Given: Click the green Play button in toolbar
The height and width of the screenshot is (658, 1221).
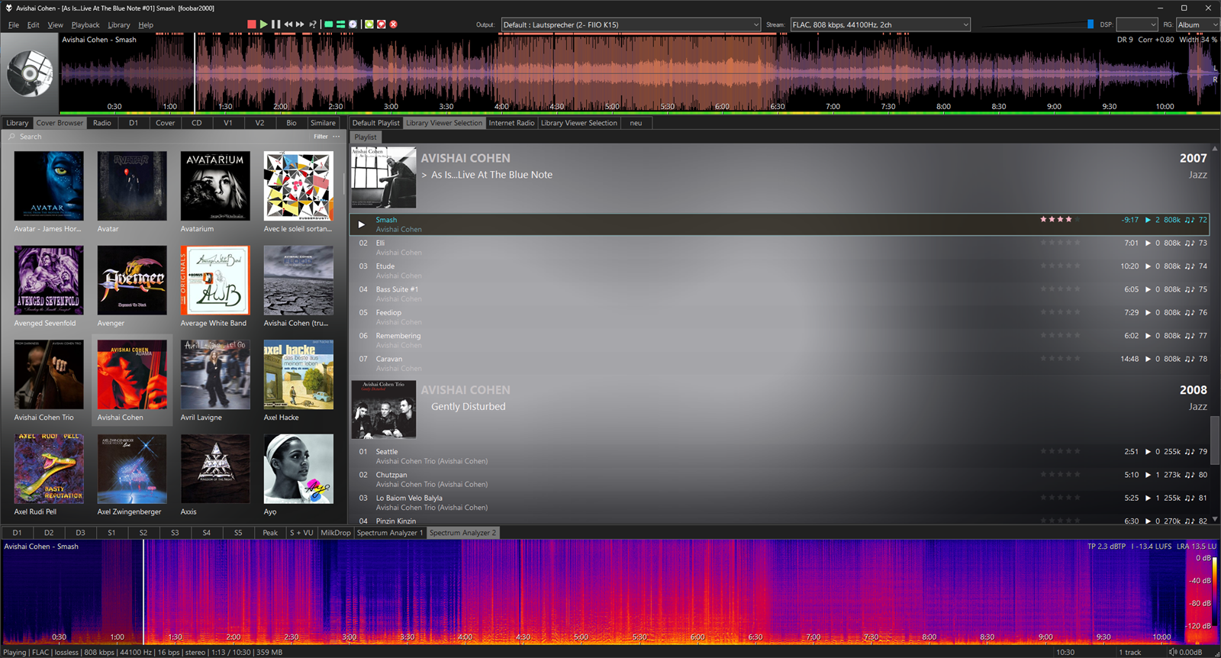Looking at the screenshot, I should point(264,24).
